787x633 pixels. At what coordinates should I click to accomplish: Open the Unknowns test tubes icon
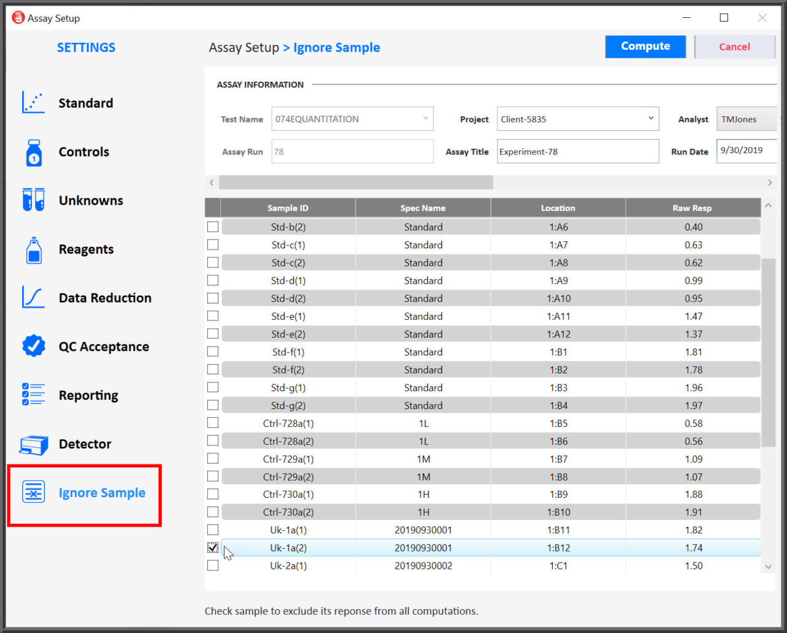[33, 200]
